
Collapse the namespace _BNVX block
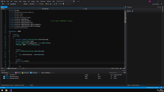(x=9, y=31)
